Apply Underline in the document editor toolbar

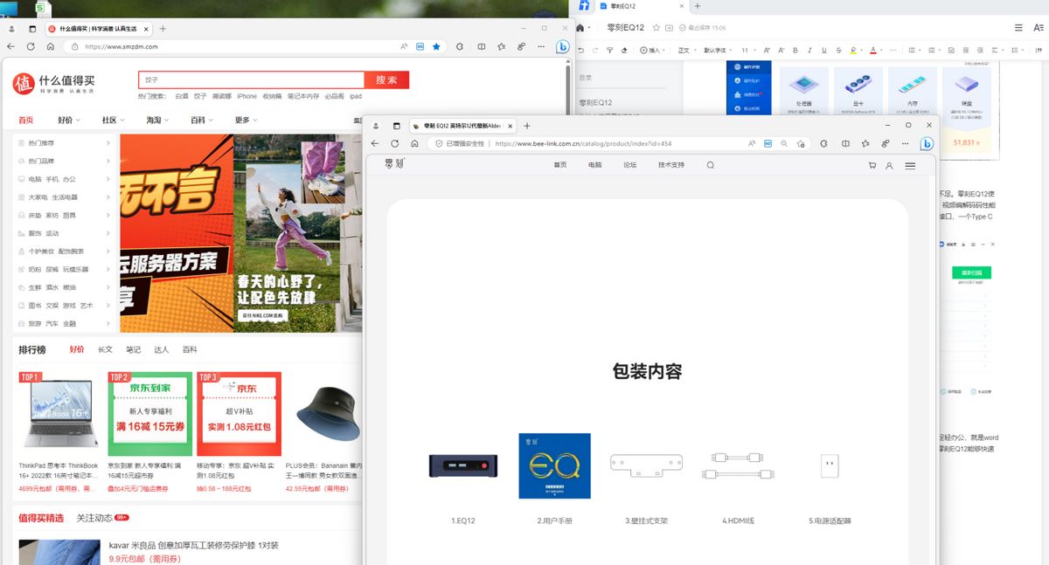click(823, 51)
